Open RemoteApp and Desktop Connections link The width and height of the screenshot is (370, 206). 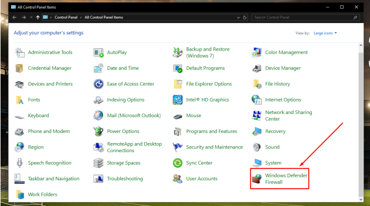[x=134, y=147]
